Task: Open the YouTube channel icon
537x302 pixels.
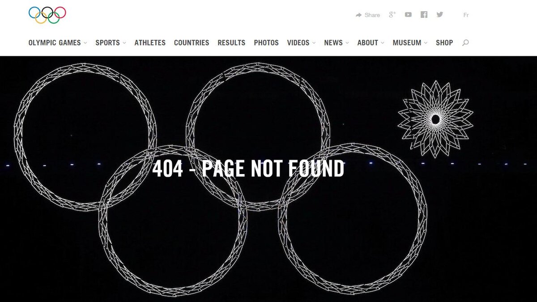Action: (x=408, y=14)
